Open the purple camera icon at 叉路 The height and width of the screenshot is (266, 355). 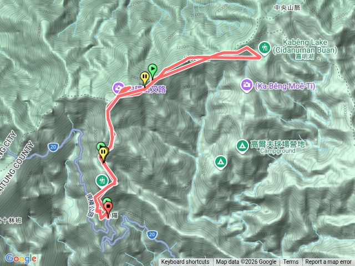[x=118, y=88]
